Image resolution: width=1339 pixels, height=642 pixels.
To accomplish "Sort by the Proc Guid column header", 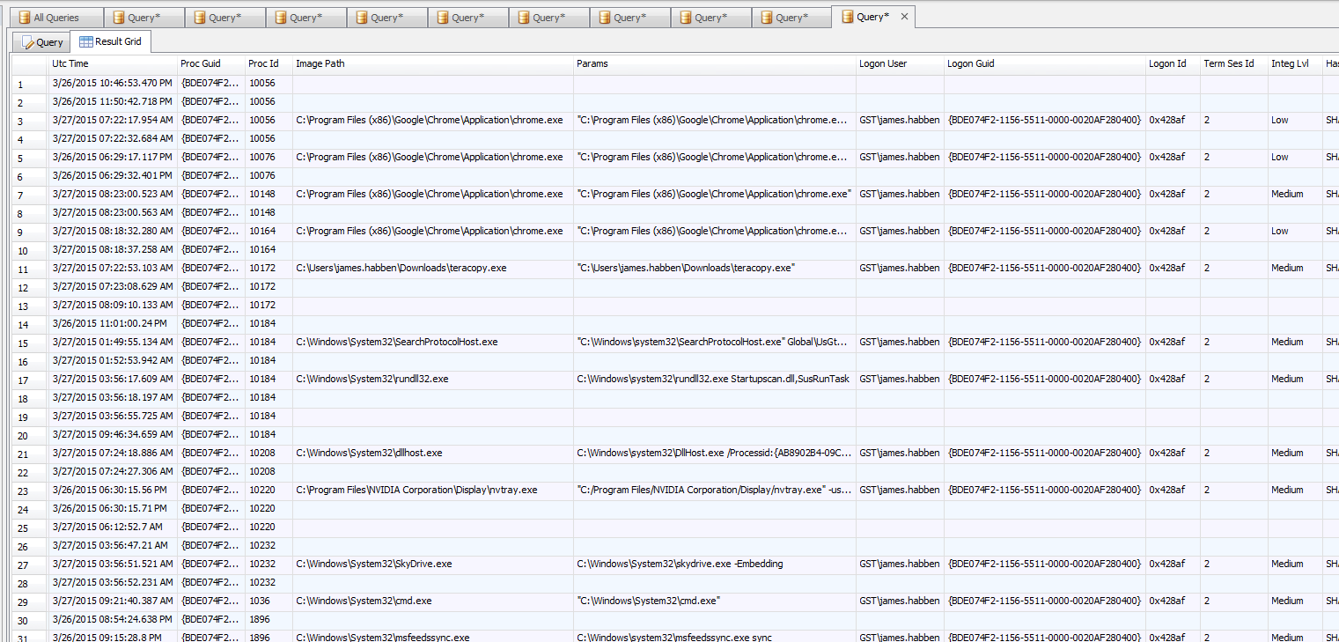I will coord(211,63).
